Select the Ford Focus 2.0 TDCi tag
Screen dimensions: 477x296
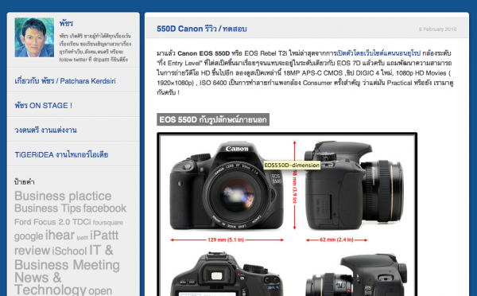52,222
